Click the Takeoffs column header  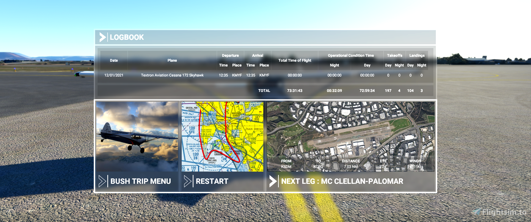tap(395, 56)
